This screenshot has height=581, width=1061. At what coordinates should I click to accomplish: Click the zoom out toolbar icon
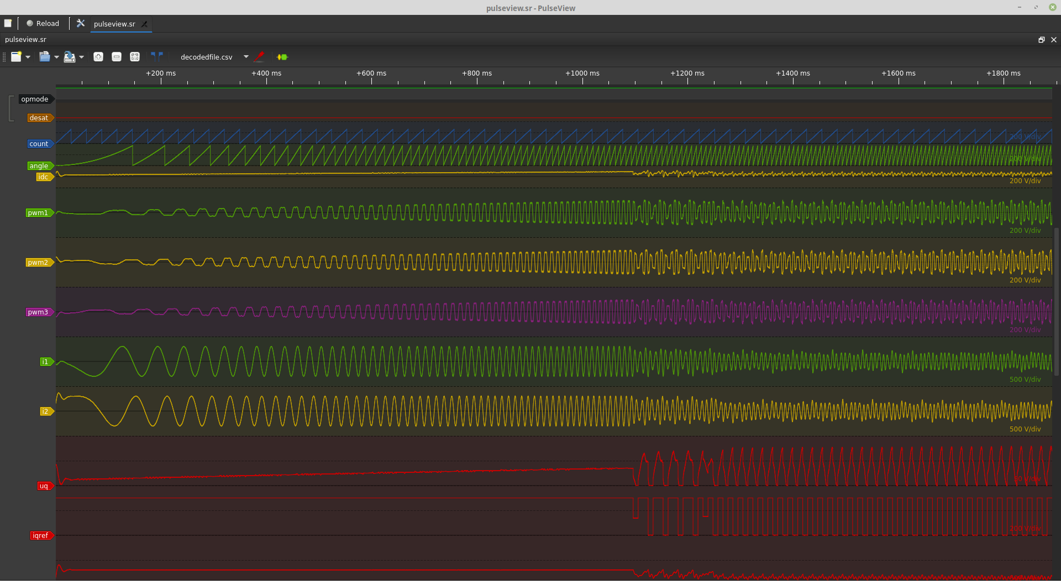click(117, 57)
